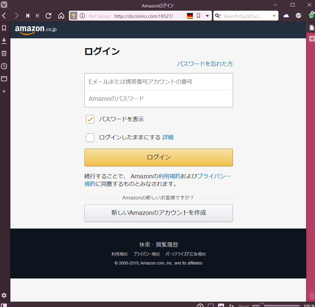Image resolution: width=315 pixels, height=307 pixels.
Task: Click the amazon.co.jp logo
Action: click(x=36, y=30)
